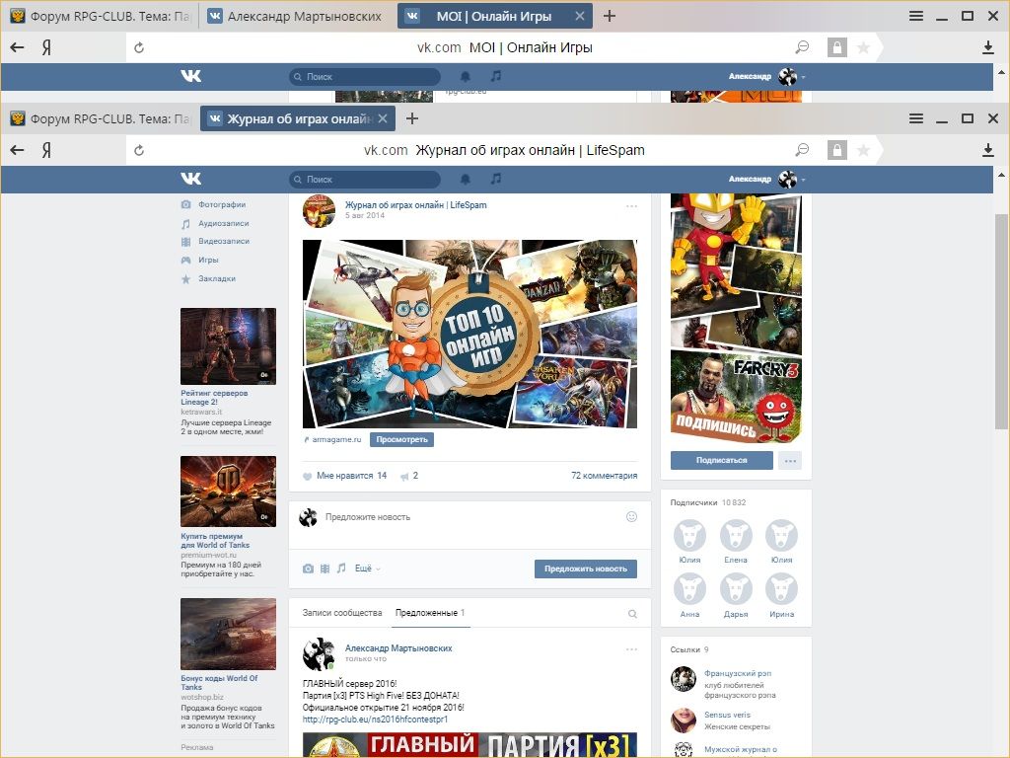Click Yandex 'Я' button in front window
The image size is (1010, 758).
pyautogui.click(x=46, y=150)
